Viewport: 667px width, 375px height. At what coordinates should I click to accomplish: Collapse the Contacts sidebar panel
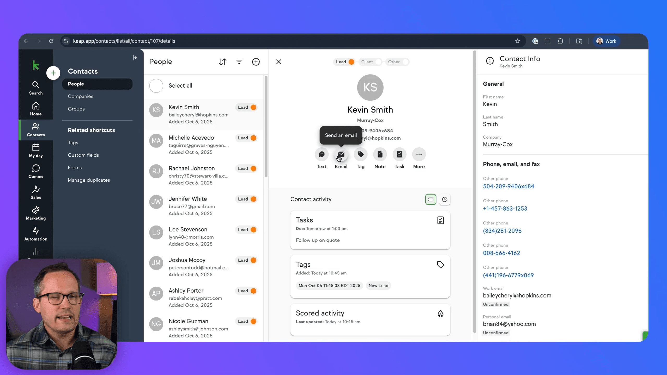135,58
